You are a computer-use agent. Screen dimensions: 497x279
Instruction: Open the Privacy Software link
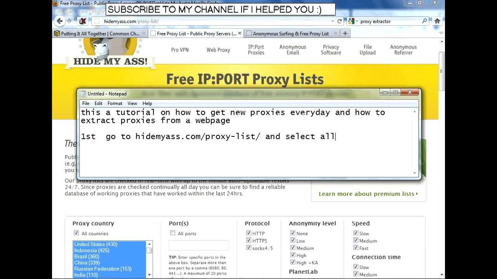331,50
